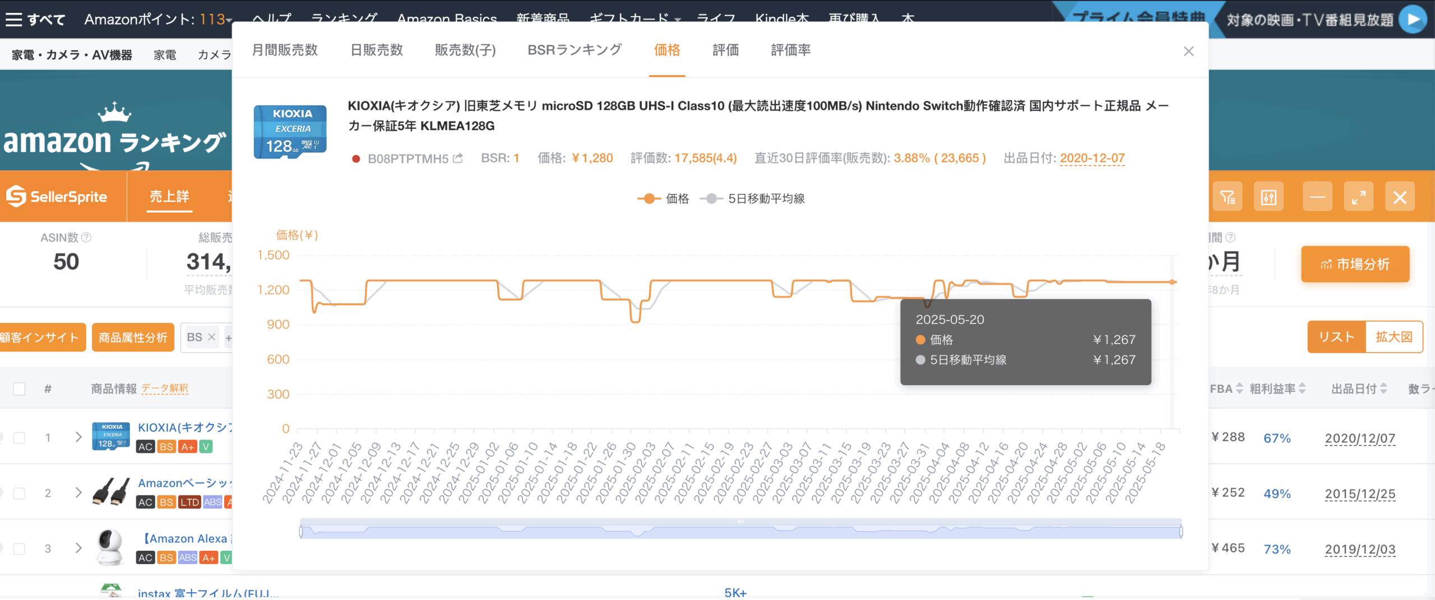Image resolution: width=1435 pixels, height=600 pixels.
Task: Grab the right handle of date range slider
Action: 1181,531
